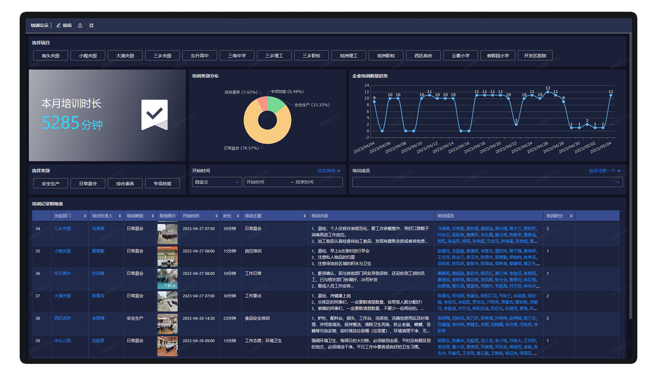Select the 开发区医院 project tab

(535, 56)
